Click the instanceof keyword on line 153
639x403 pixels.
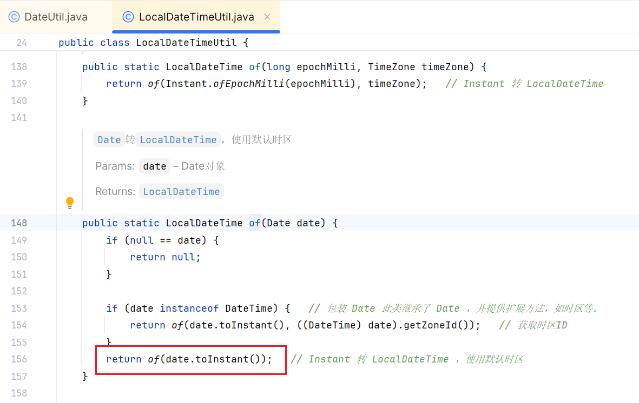(x=189, y=308)
